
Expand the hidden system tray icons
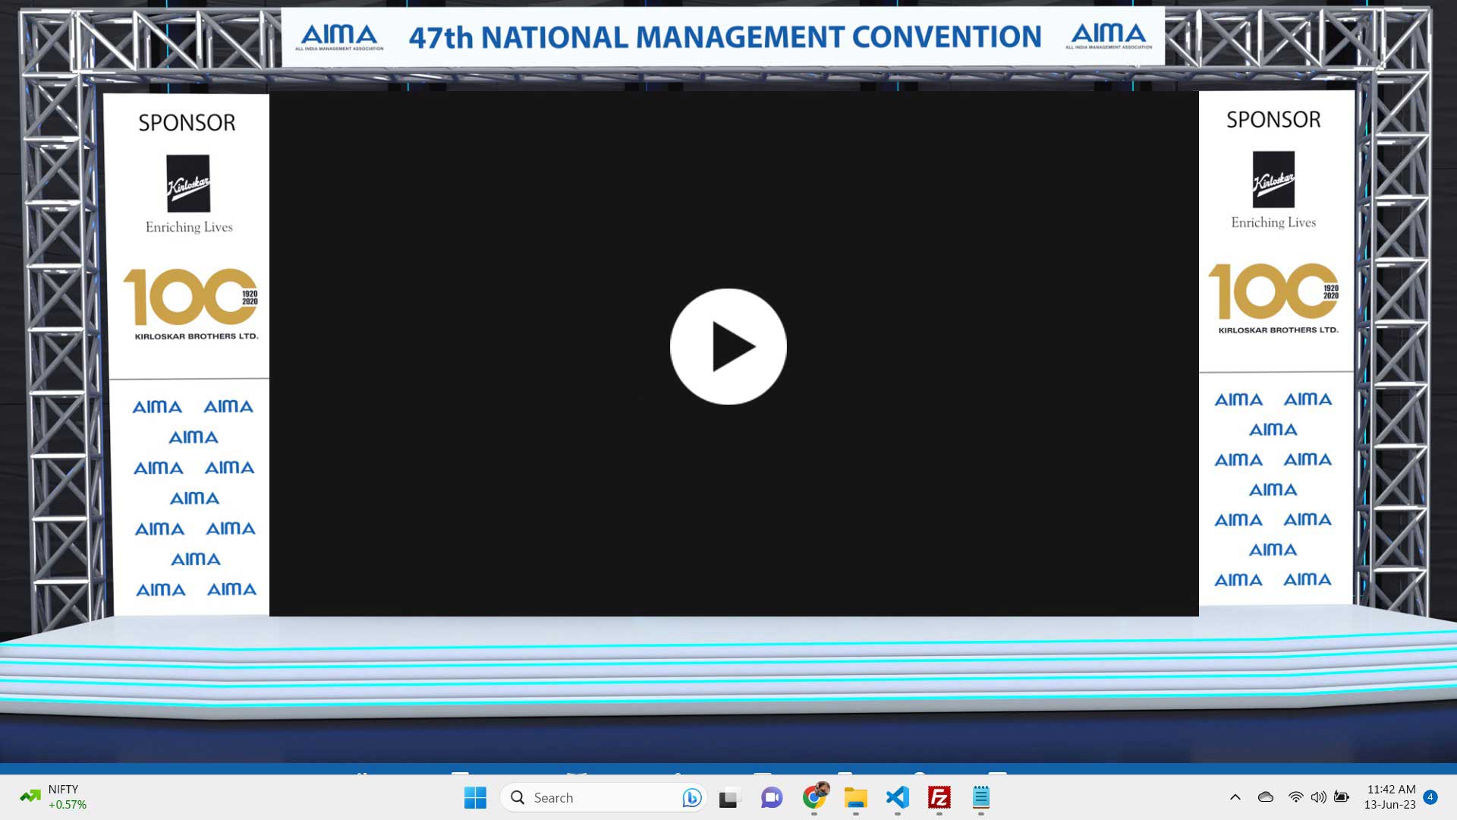[1235, 797]
